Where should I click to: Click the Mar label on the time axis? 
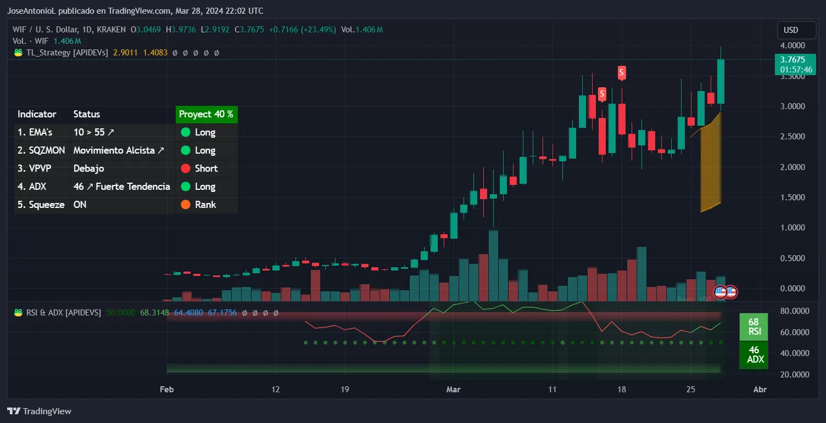[453, 389]
